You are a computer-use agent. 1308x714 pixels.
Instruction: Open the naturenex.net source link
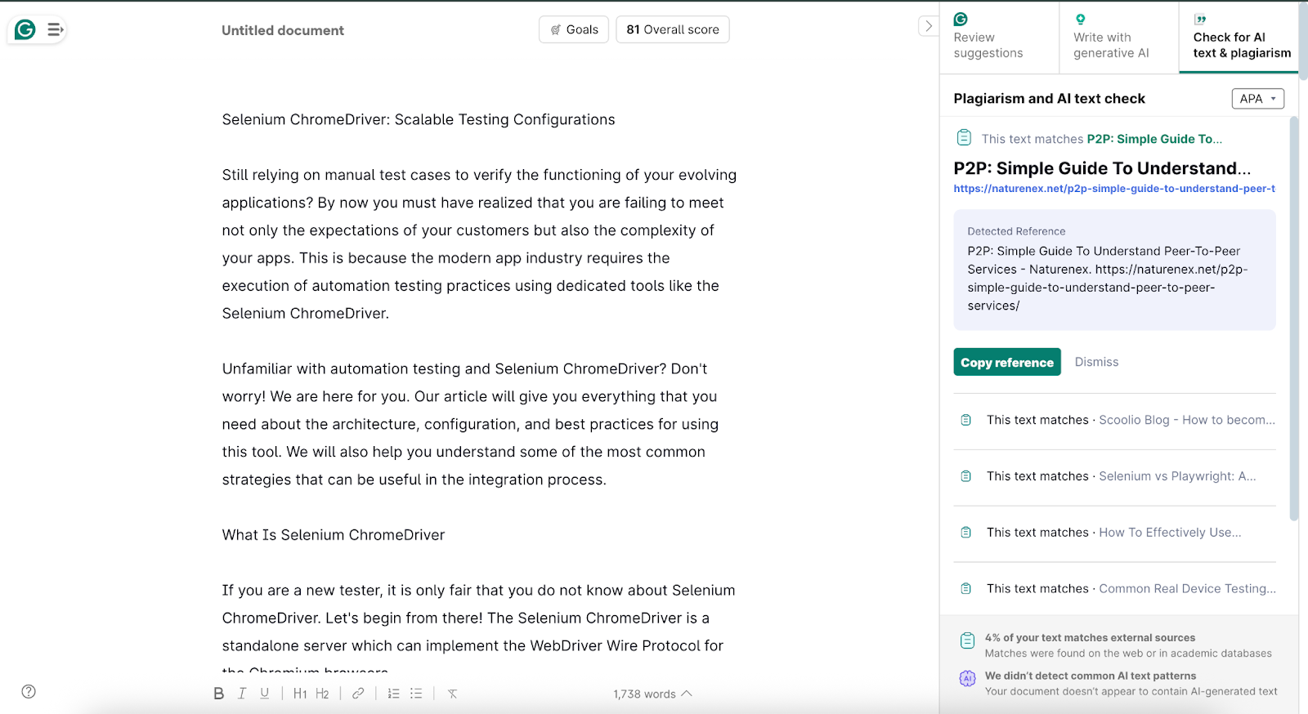pos(1114,189)
